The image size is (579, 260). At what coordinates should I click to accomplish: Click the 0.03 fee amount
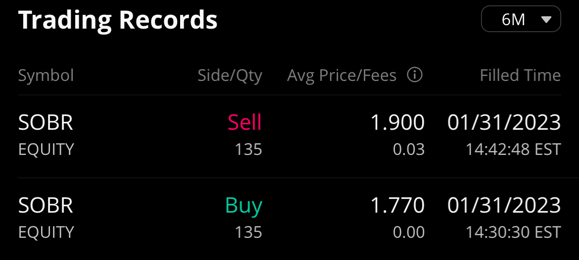click(x=409, y=149)
